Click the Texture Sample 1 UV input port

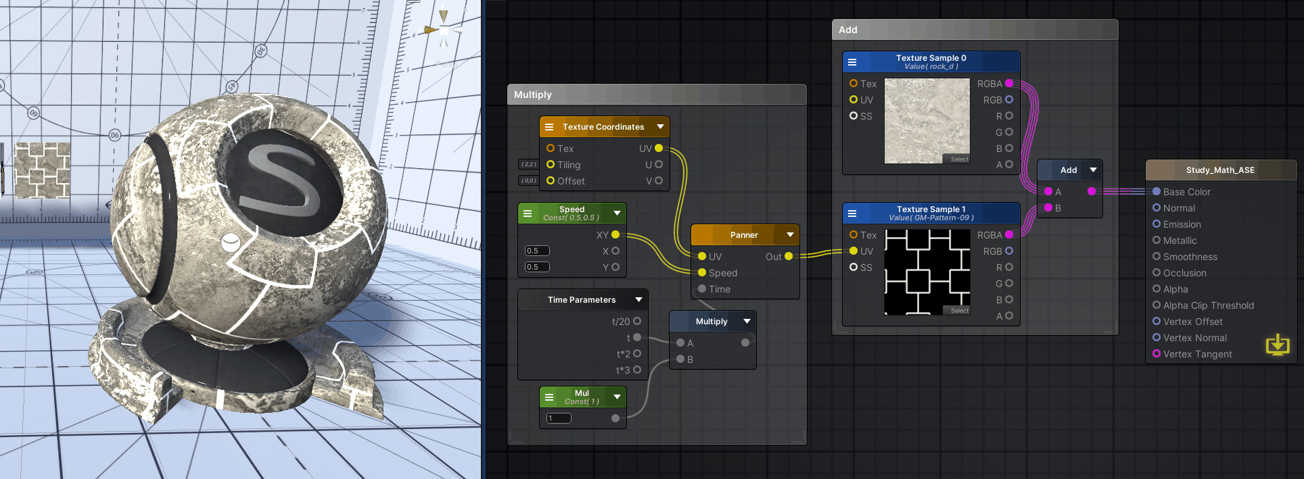(854, 251)
